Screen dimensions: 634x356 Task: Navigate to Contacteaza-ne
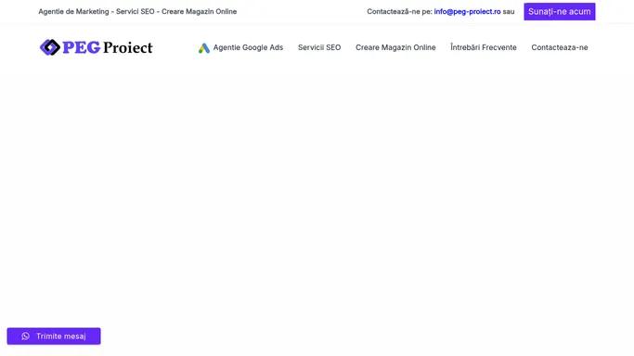560,47
